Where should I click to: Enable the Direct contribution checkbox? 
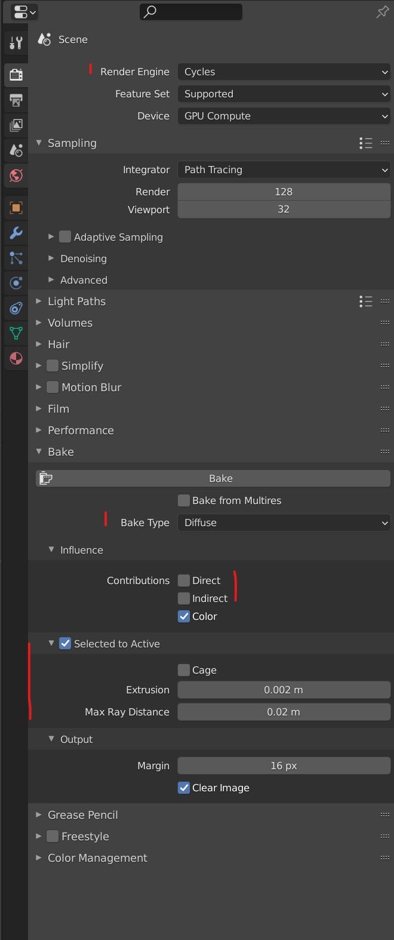tap(184, 580)
